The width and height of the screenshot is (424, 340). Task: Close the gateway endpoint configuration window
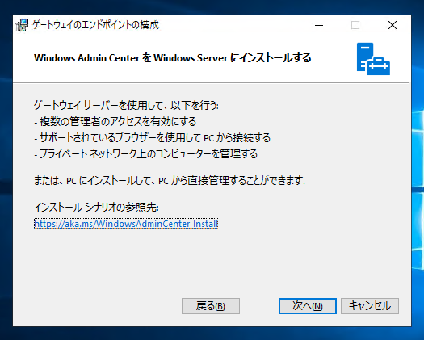point(393,25)
